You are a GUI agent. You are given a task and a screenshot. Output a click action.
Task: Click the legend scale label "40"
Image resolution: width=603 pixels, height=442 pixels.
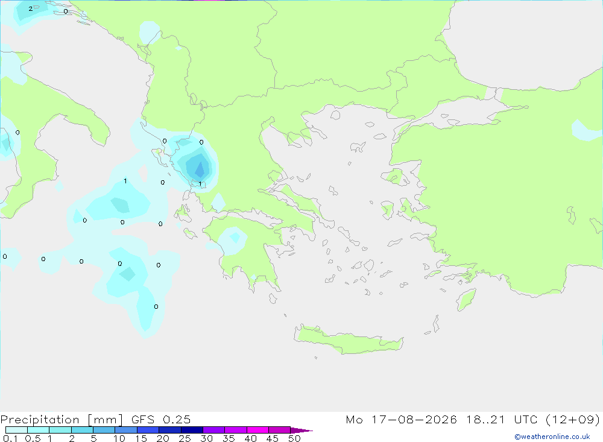(x=250, y=438)
